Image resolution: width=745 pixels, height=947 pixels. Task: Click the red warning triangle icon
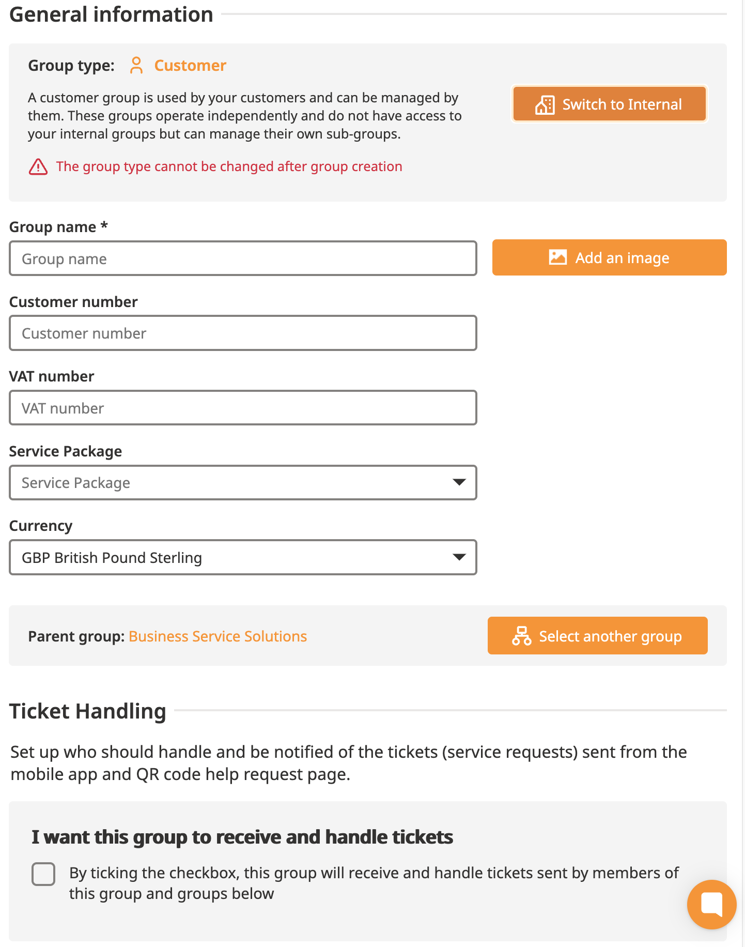point(38,167)
